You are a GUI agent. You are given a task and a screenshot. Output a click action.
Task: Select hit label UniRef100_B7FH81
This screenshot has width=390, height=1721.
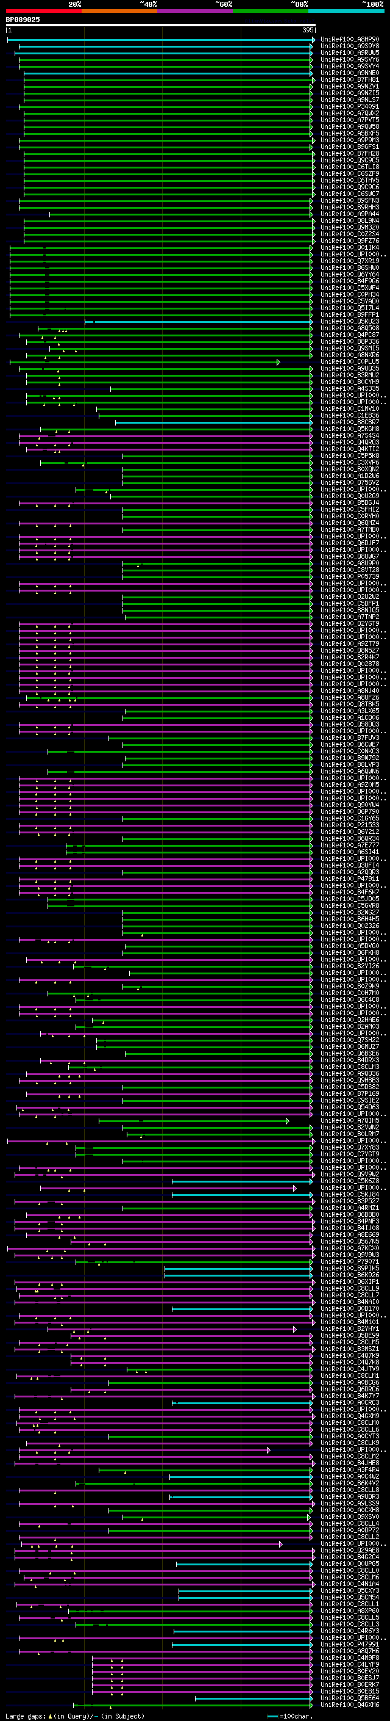[350, 79]
